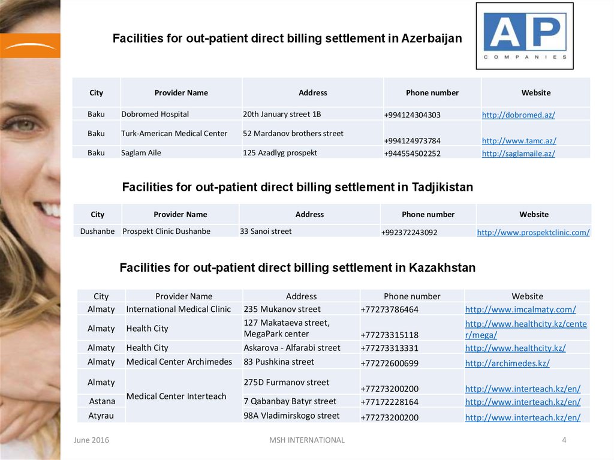Open the imcalmaty.com website link
Screen dimensions: 614x460
click(x=520, y=309)
